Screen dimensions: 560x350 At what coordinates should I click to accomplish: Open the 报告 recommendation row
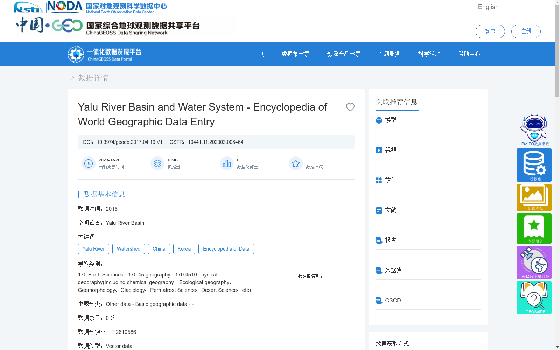click(428, 240)
